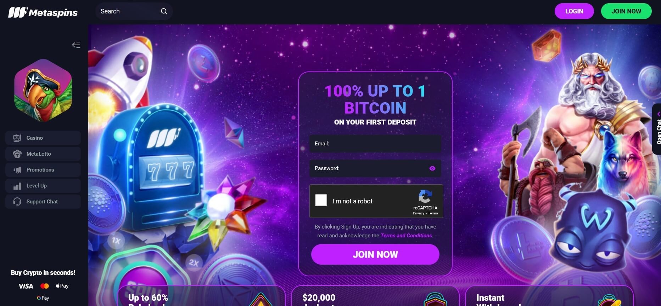Image resolution: width=661 pixels, height=306 pixels.
Task: Open the Terms and Conditions link
Action: tap(406, 236)
